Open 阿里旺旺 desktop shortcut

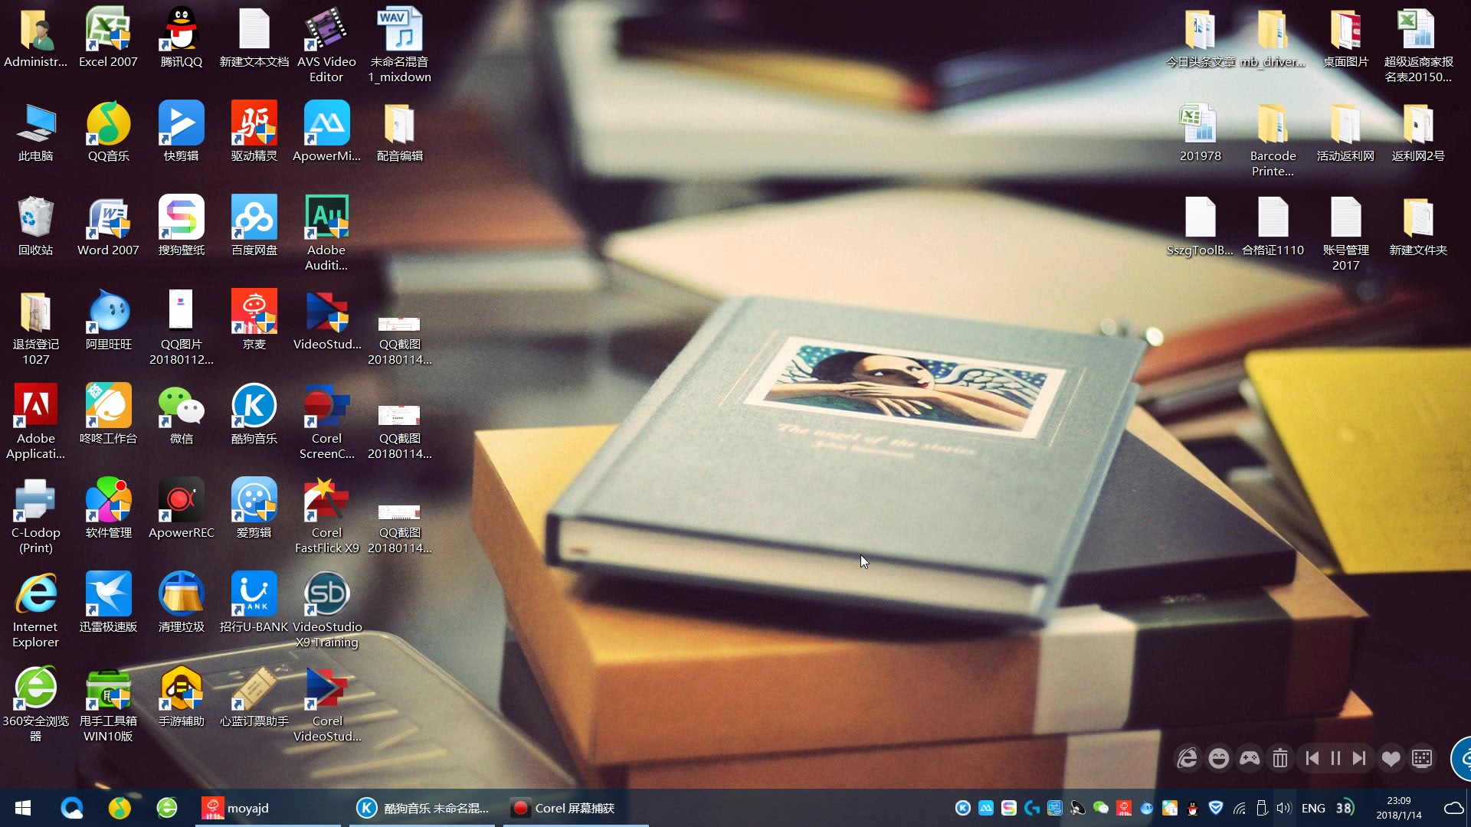tap(108, 321)
